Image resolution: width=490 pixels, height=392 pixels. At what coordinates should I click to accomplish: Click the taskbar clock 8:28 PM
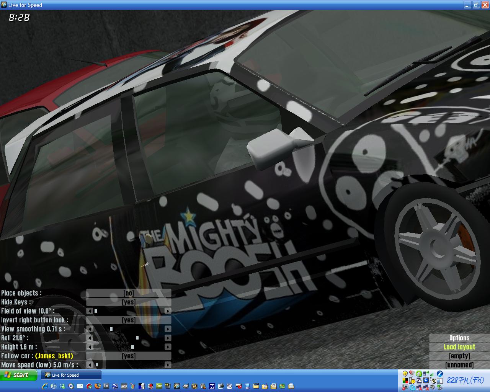tap(465, 381)
